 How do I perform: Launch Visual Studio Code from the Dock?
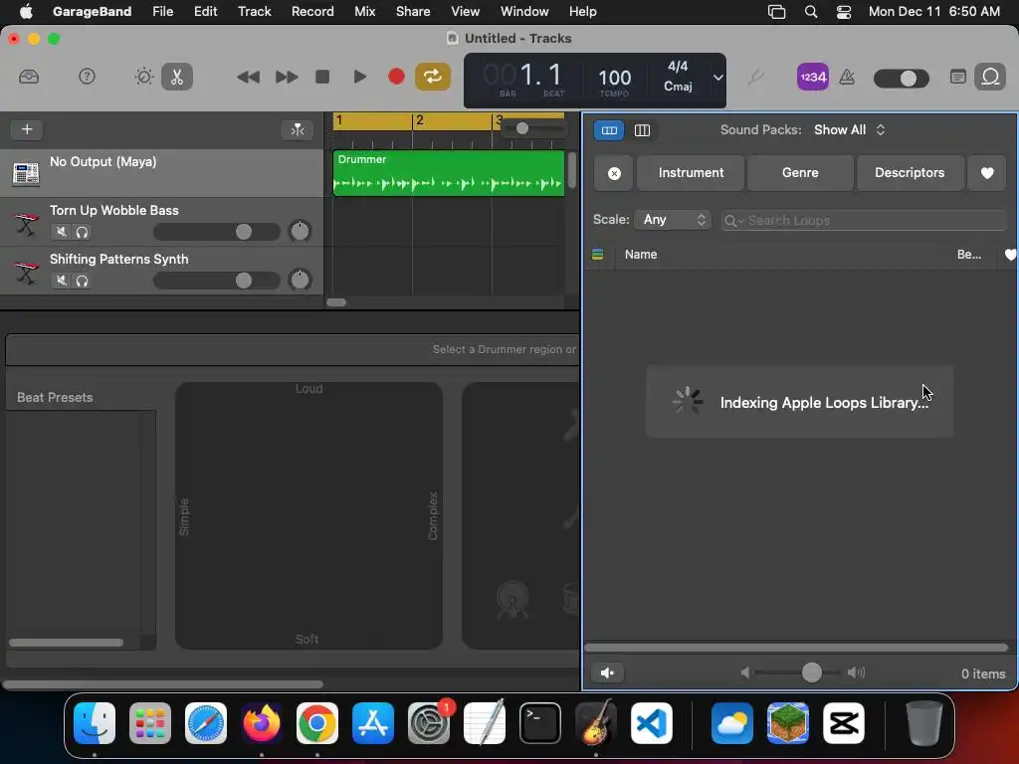[x=652, y=723]
